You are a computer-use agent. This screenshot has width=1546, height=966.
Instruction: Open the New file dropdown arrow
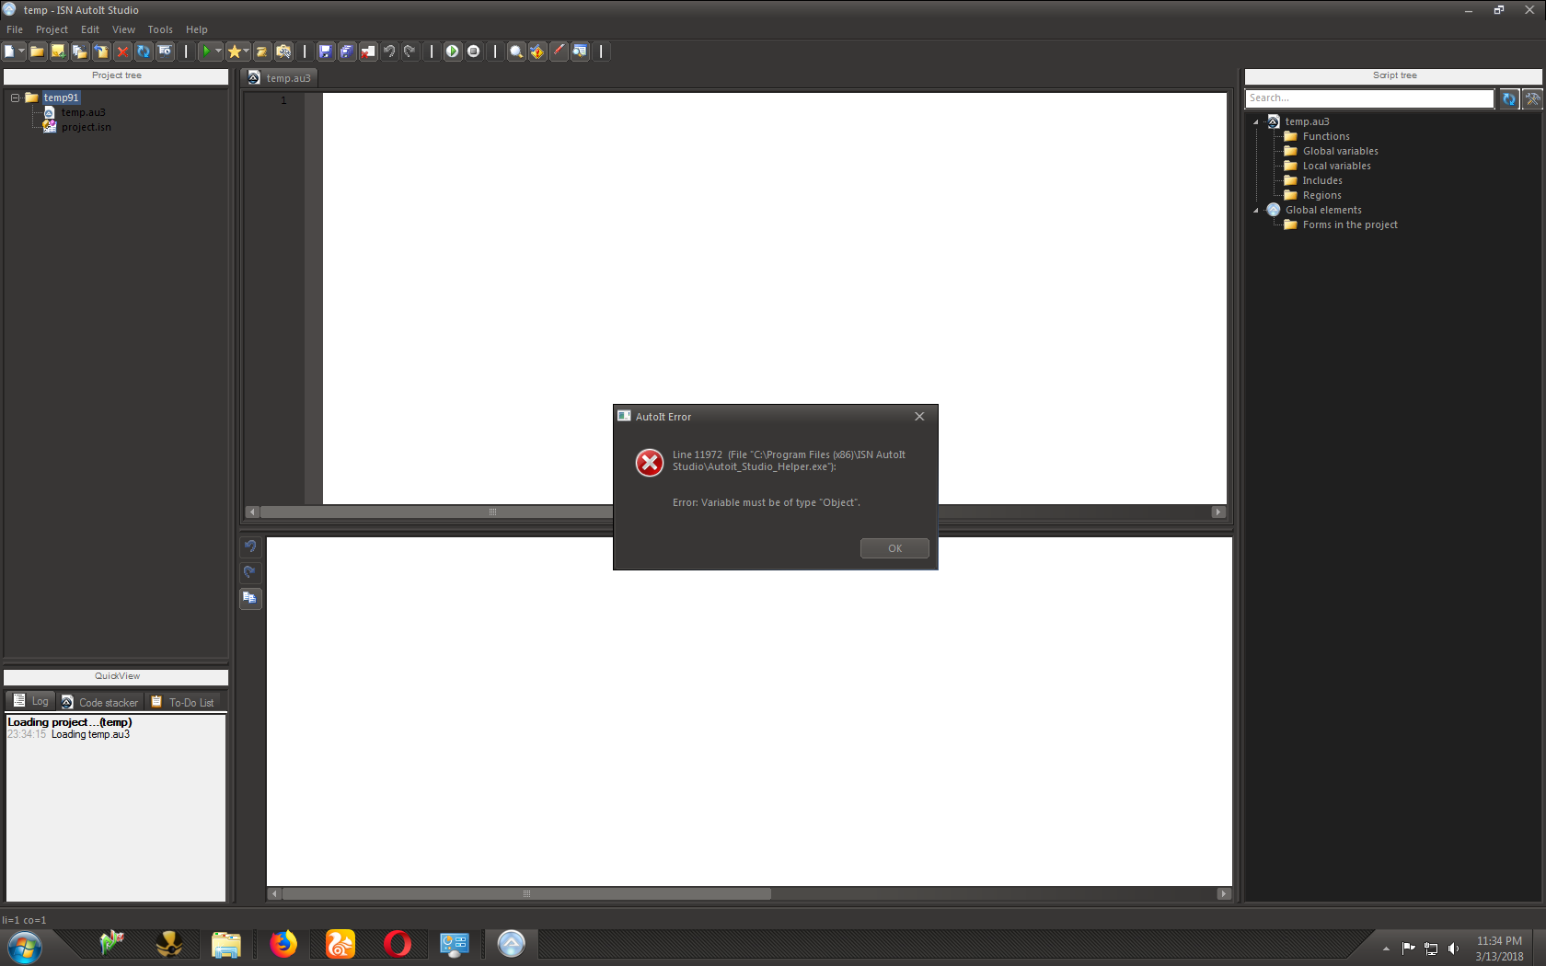(22, 52)
